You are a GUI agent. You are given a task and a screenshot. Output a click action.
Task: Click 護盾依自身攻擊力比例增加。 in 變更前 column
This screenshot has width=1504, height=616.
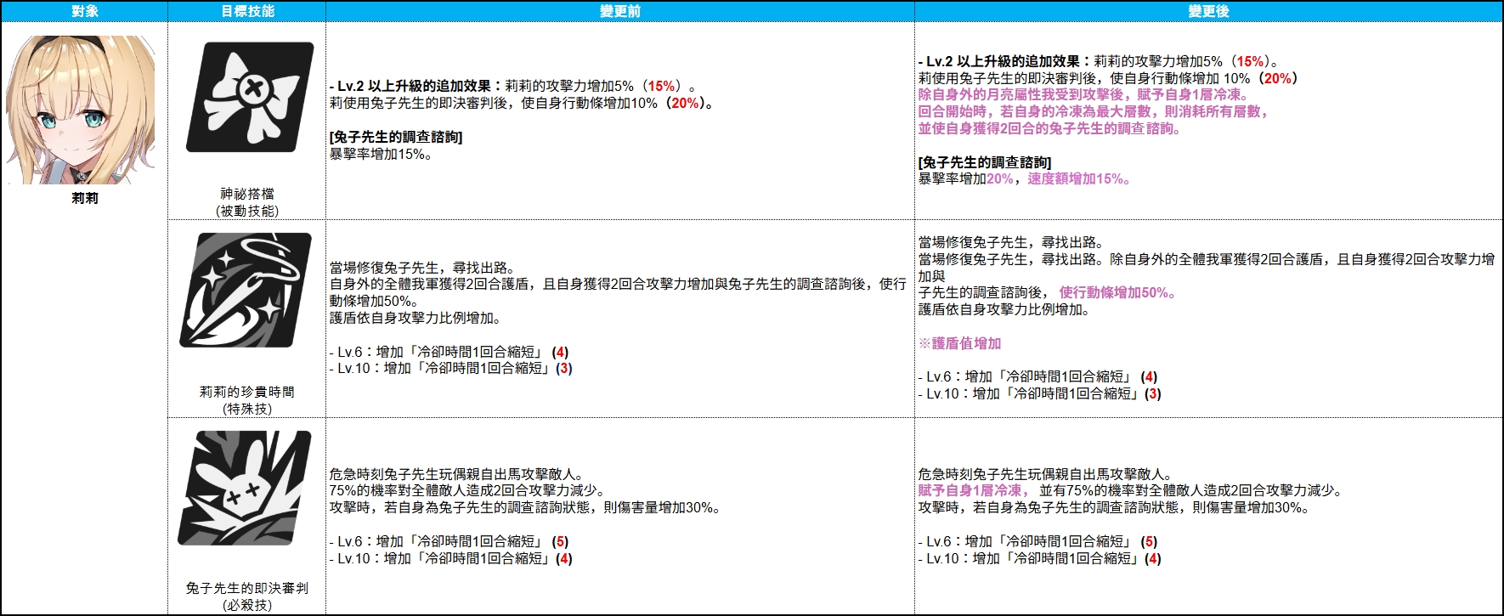416,318
